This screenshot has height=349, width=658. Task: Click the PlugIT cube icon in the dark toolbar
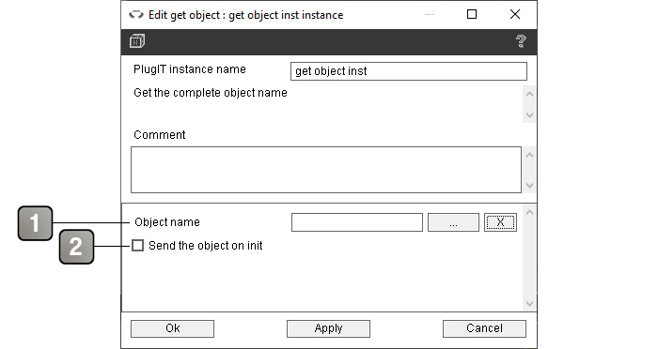click(137, 41)
